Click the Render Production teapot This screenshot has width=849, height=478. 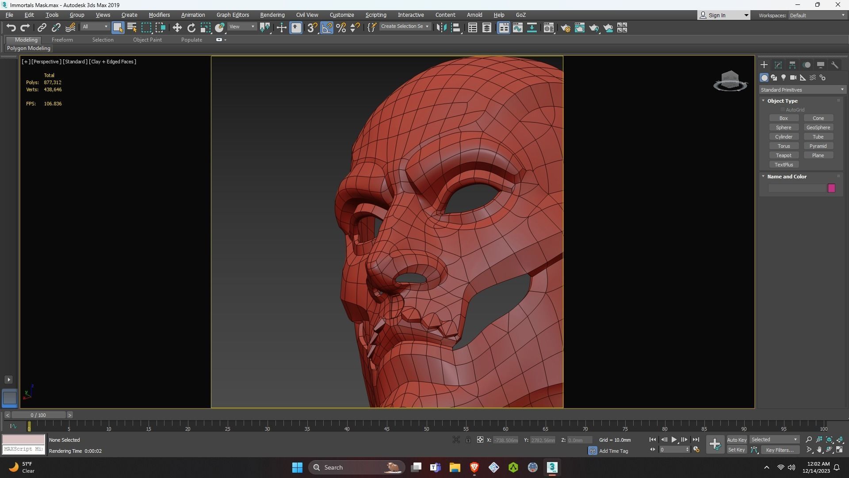[593, 28]
